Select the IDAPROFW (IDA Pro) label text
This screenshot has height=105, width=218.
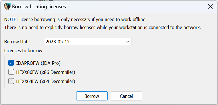pyautogui.click(x=38, y=63)
